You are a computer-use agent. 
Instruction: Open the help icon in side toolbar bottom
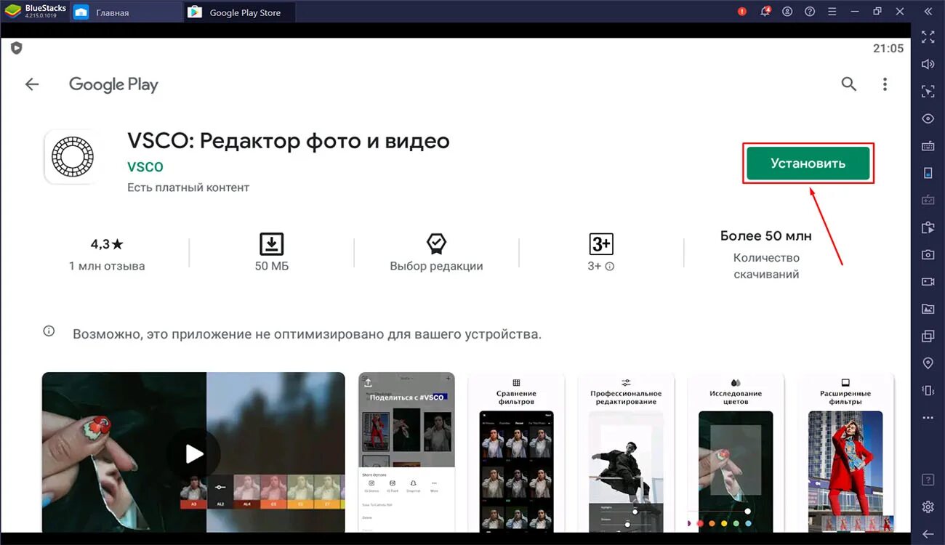click(x=928, y=480)
